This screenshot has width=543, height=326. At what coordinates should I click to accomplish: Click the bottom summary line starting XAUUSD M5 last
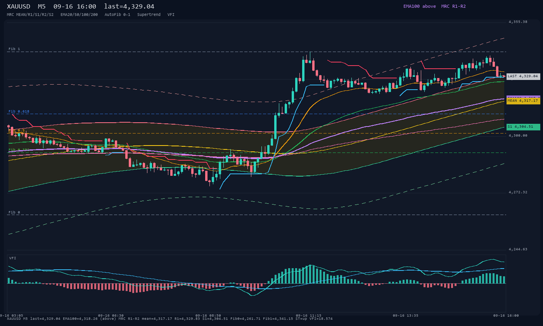pos(170,319)
